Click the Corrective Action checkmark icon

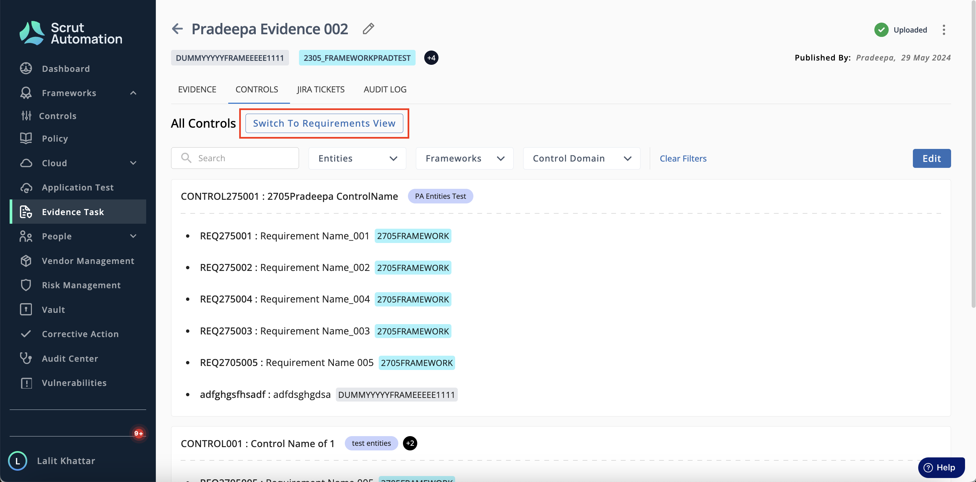[26, 334]
